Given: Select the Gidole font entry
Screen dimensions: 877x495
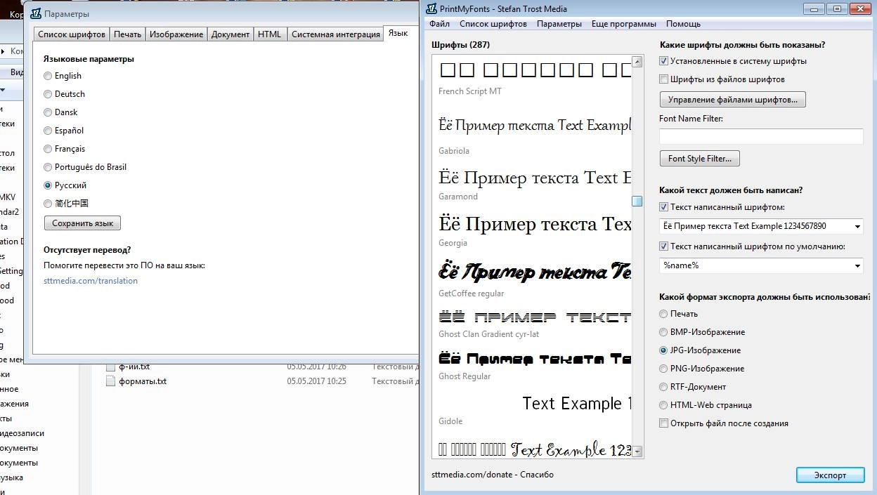Looking at the screenshot, I should tap(450, 421).
